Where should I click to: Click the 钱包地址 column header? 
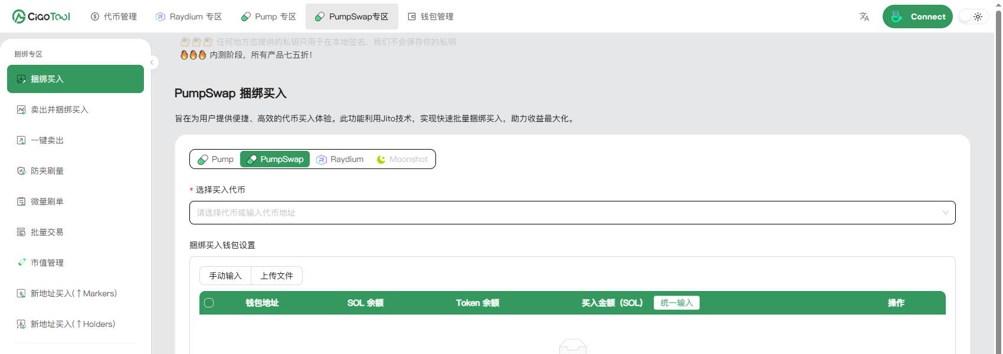[262, 303]
